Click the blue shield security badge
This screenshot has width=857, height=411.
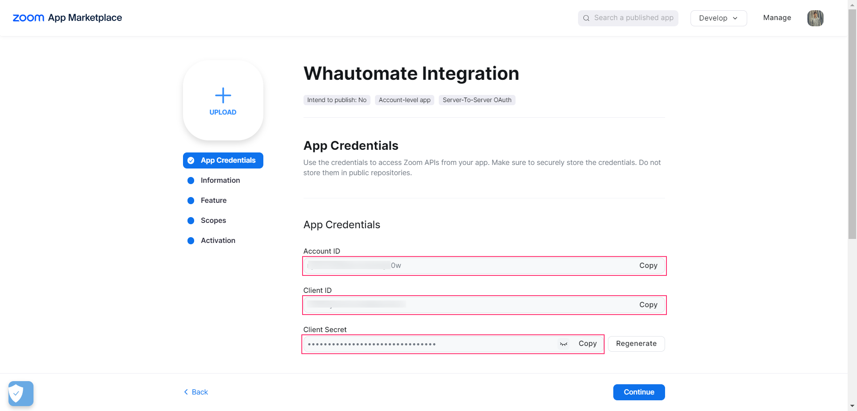[x=21, y=393]
